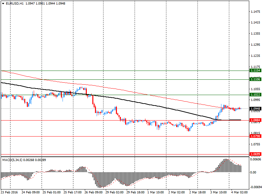Click the 2 Mar 02:00 time axis label
The height and width of the screenshot is (196, 262).
coord(177,192)
